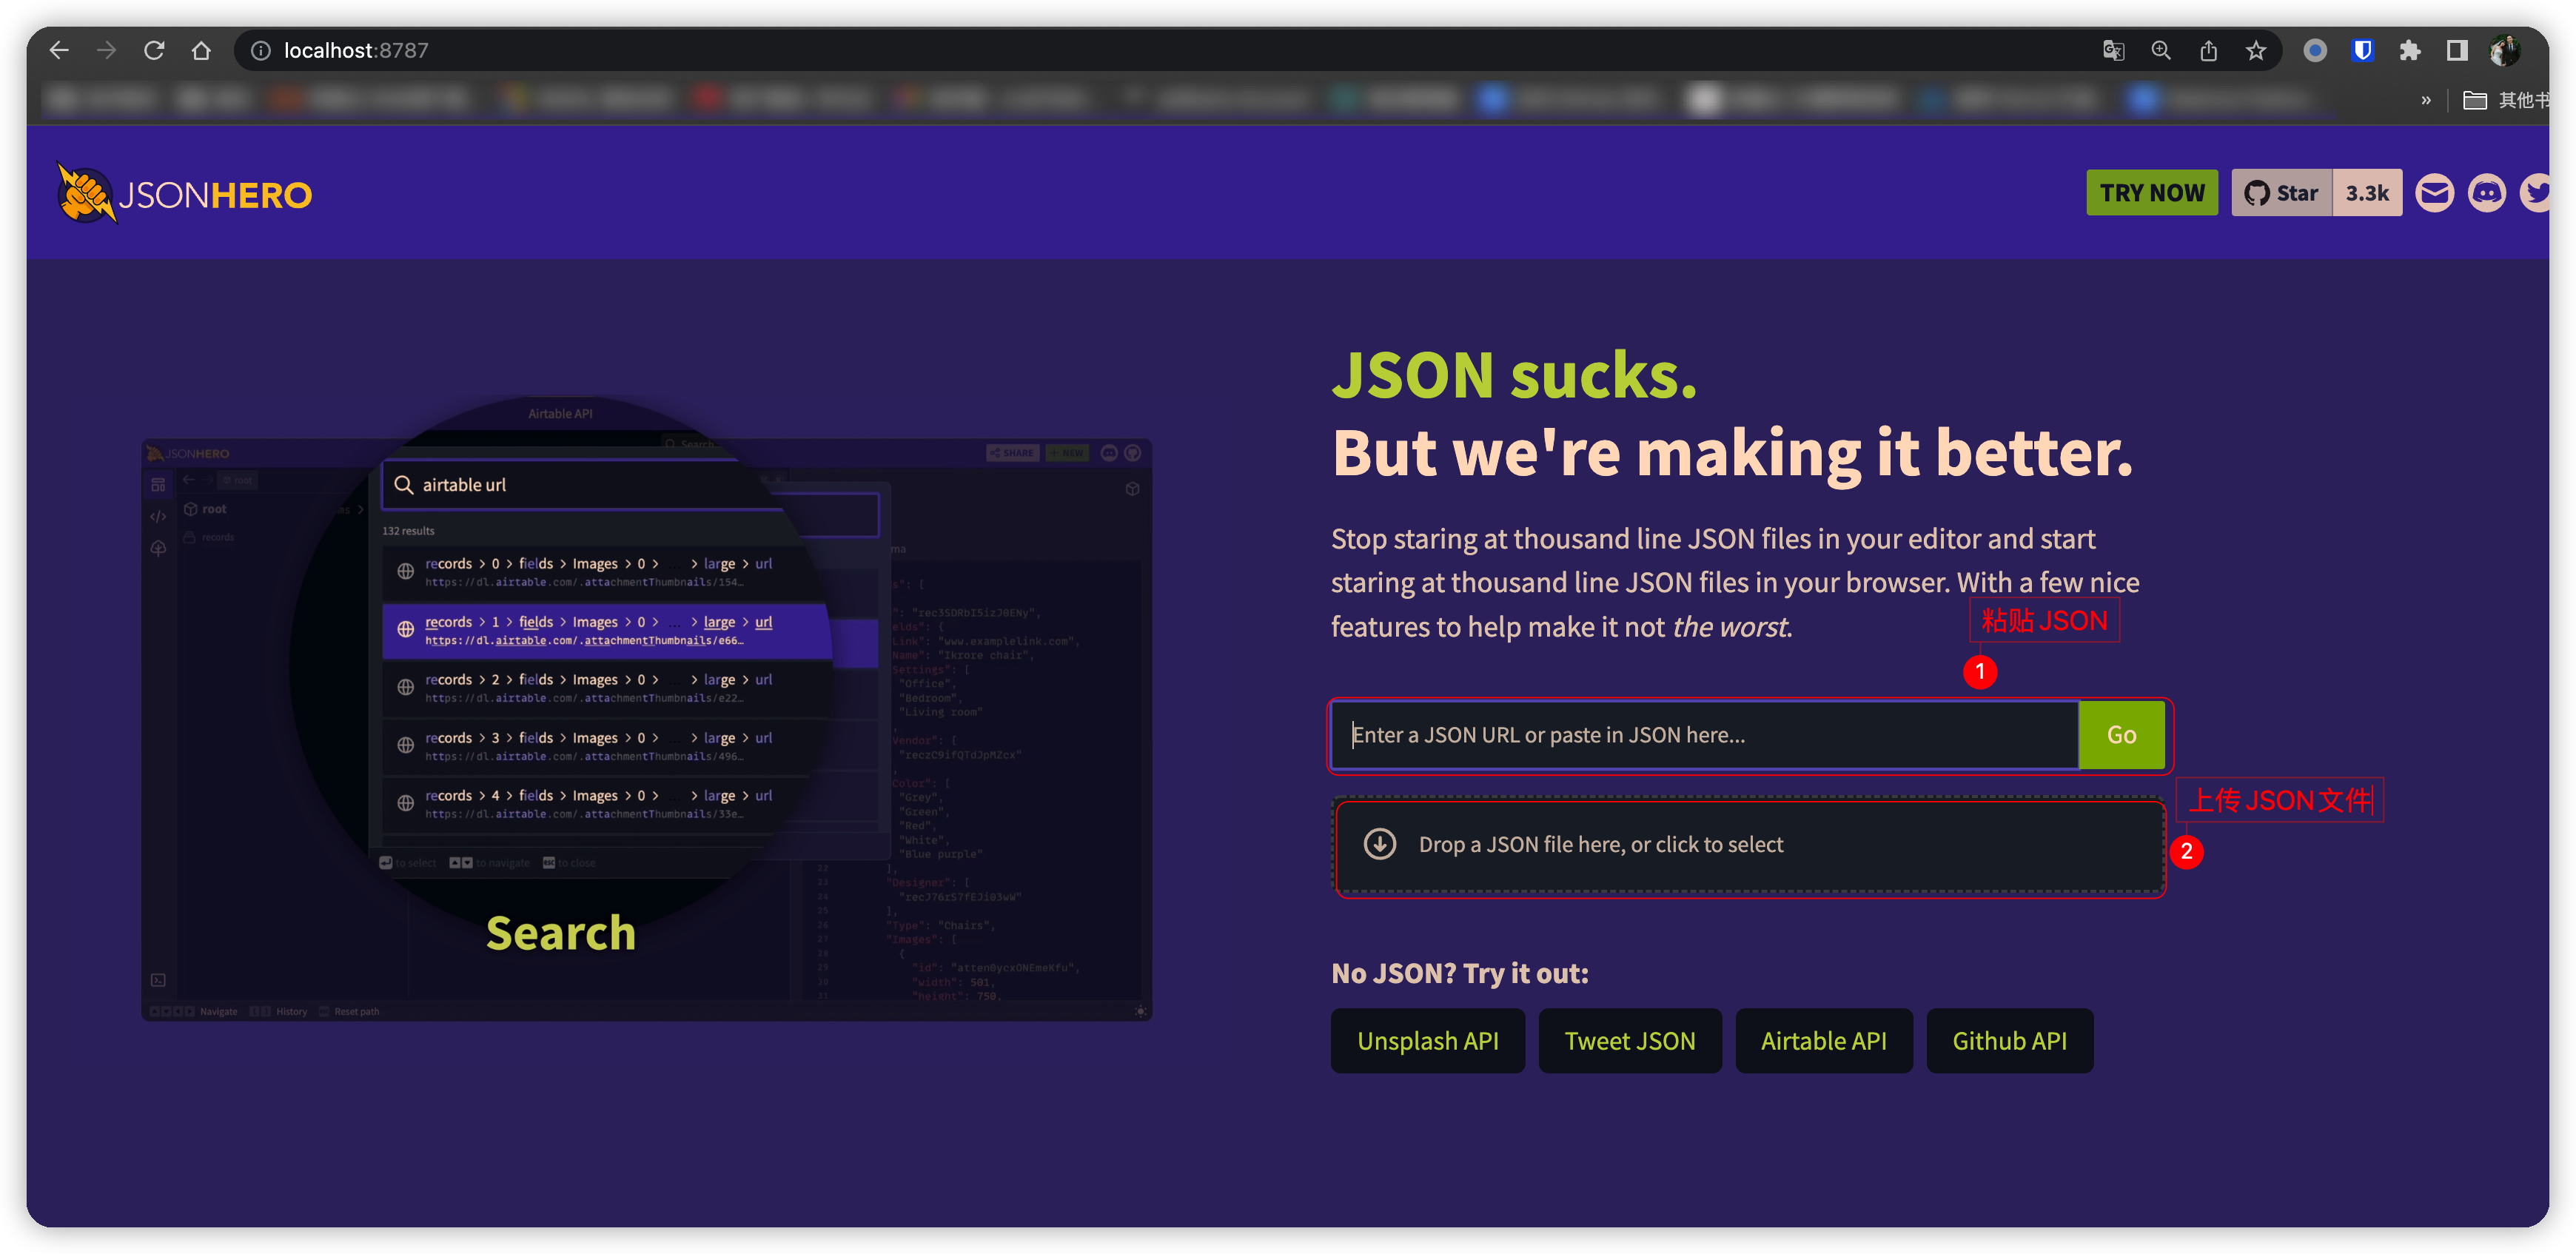2576x1254 pixels.
Task: Open the Discord icon in header
Action: point(2486,193)
